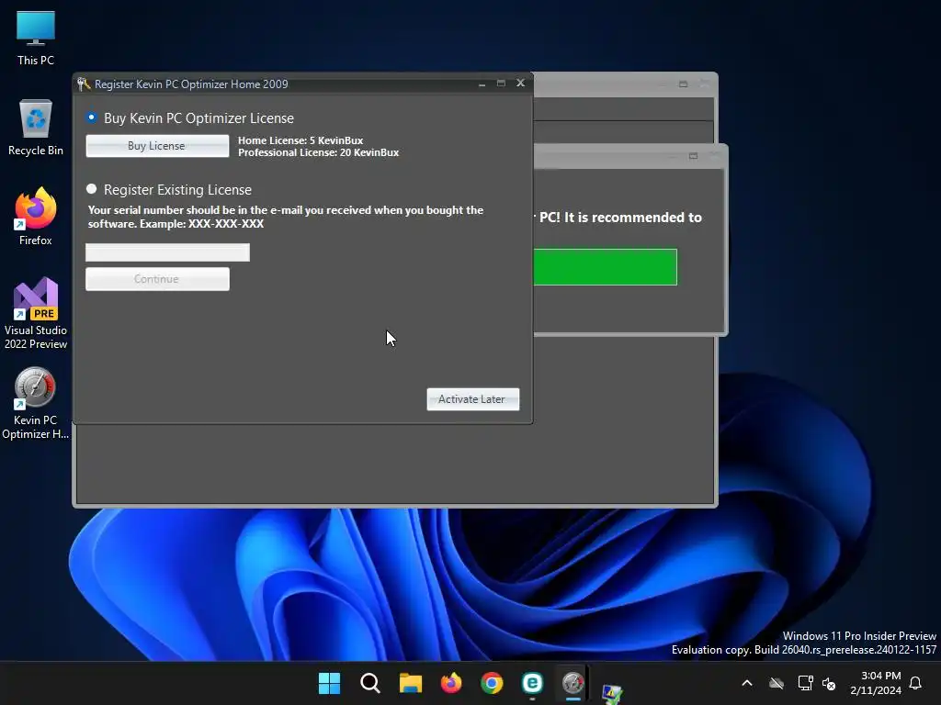Open the Firefox desktop shortcut
This screenshot has height=705, width=941.
pyautogui.click(x=36, y=217)
